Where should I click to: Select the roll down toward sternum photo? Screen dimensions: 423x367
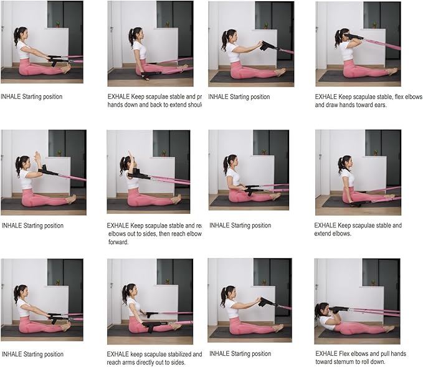click(357, 301)
